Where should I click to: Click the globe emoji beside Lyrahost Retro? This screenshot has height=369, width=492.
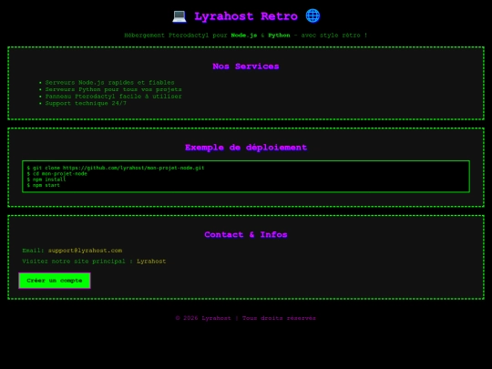(x=313, y=16)
